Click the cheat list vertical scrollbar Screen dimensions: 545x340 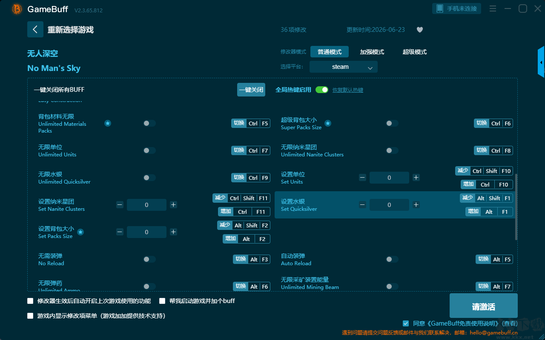[x=516, y=207]
